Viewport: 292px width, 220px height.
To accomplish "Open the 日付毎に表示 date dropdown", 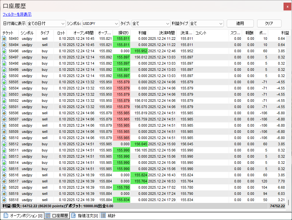I will point(46,24).
